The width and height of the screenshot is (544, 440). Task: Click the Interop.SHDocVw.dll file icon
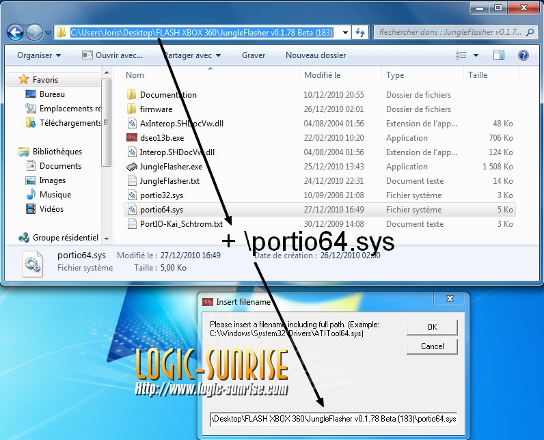pos(132,152)
